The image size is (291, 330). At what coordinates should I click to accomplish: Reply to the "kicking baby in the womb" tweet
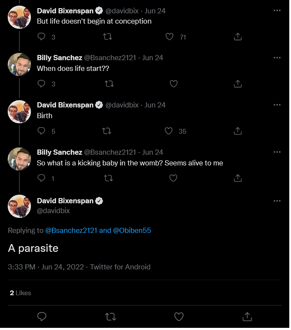coord(41,179)
